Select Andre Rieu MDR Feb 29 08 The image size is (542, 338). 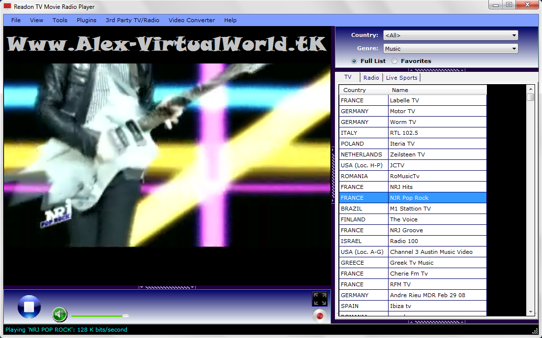[x=437, y=295]
